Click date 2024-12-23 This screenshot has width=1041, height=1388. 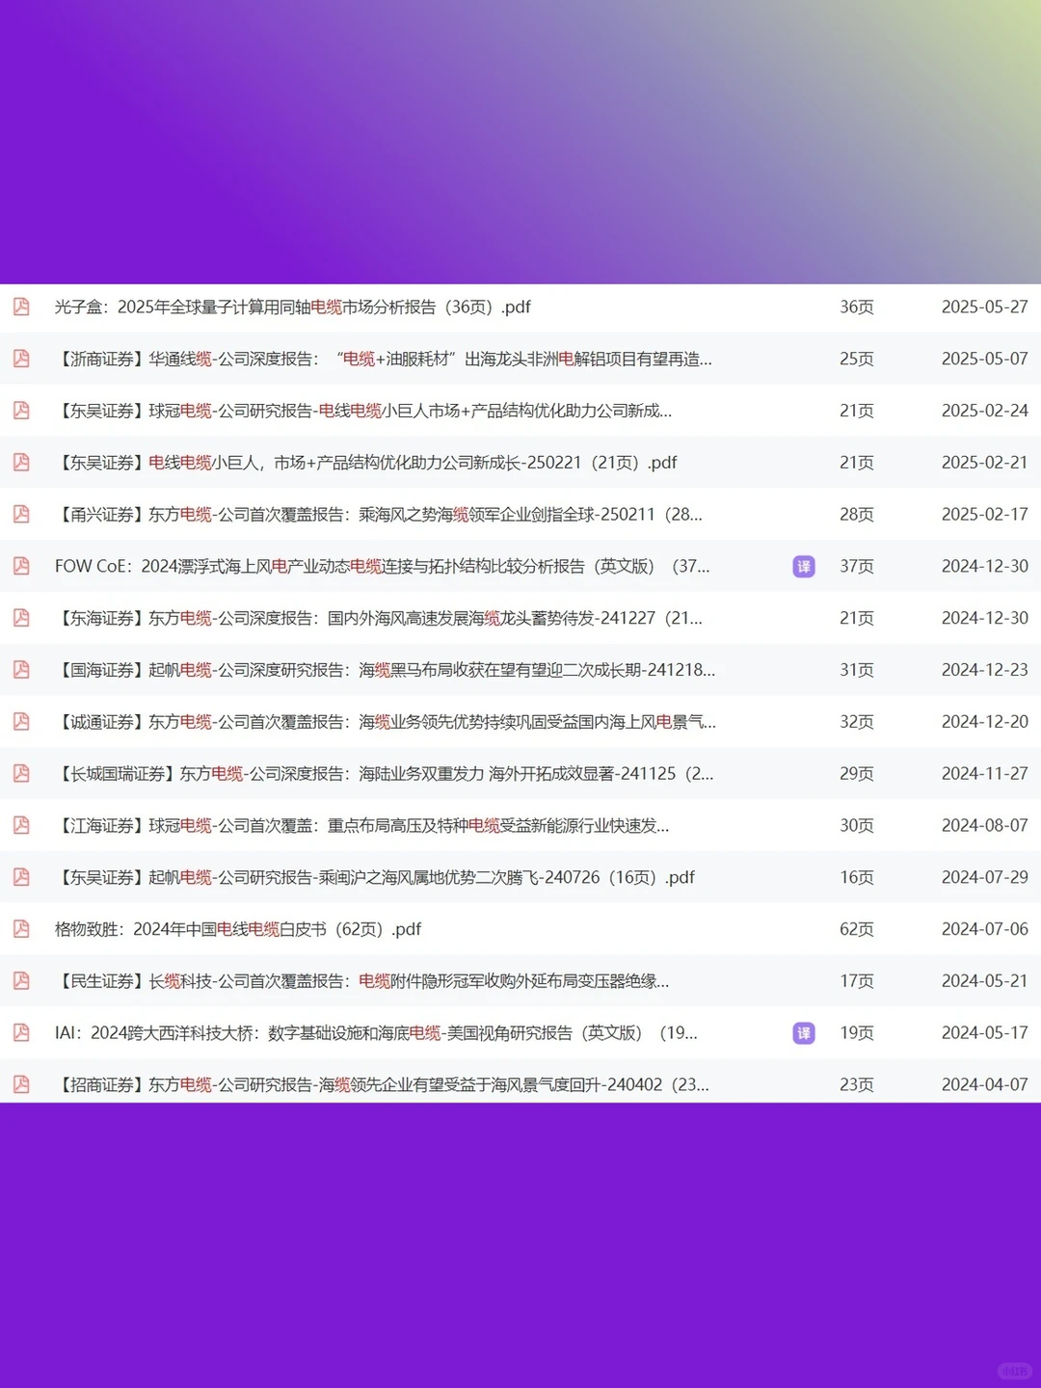click(x=985, y=670)
